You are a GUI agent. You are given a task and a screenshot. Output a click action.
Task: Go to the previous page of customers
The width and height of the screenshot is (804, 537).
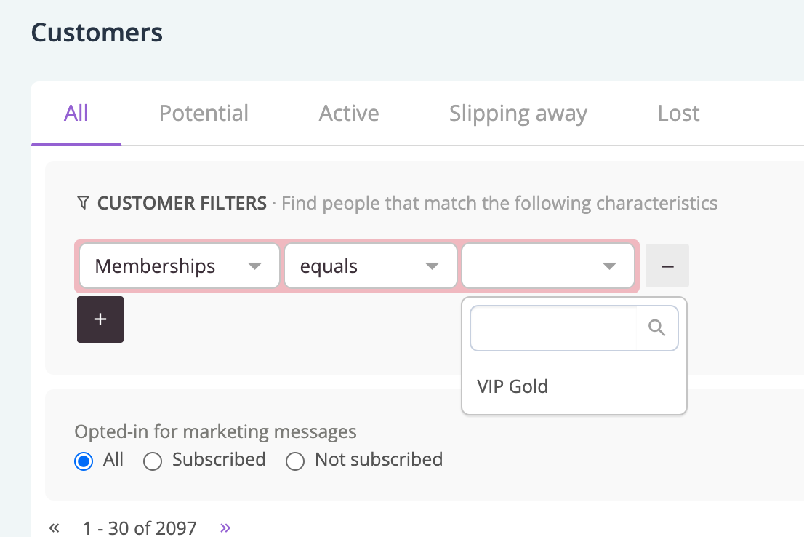point(54,528)
